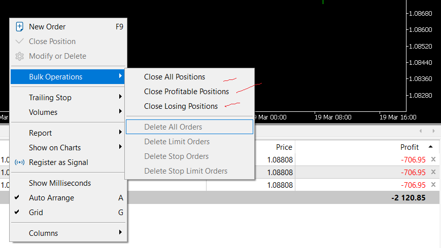
Task: Expand the Trailing Stop submenu
Action: [50, 98]
